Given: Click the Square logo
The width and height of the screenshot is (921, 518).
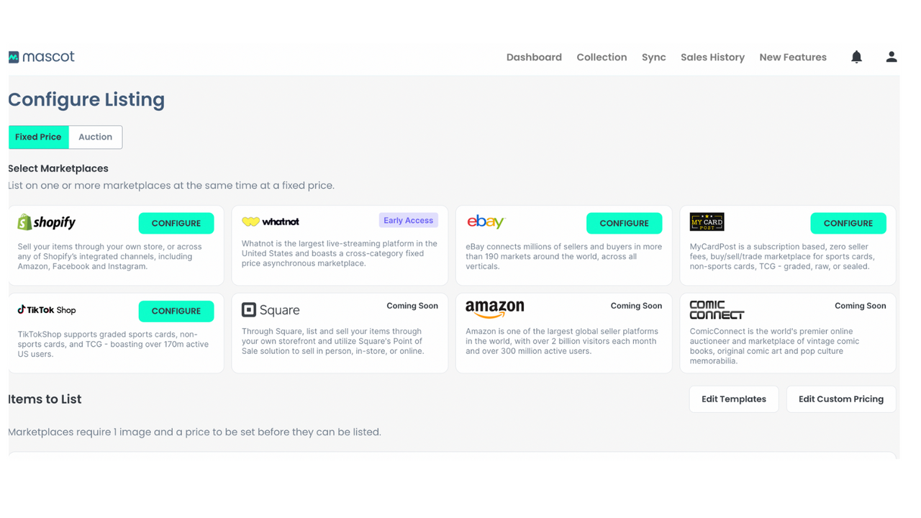Looking at the screenshot, I should [x=271, y=310].
